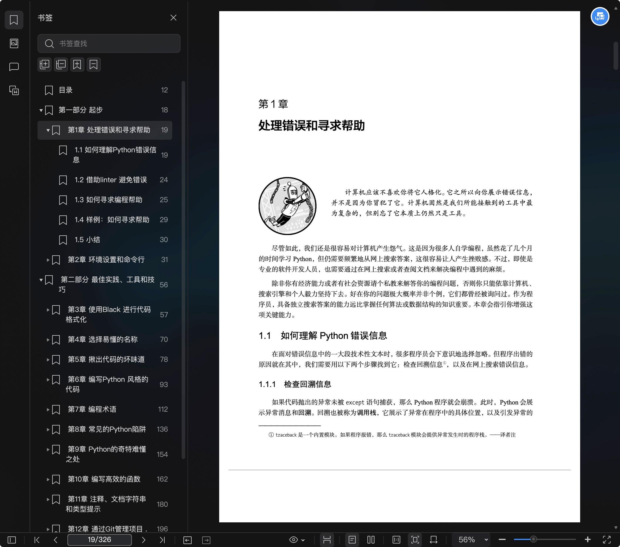Click the blue floating conversion button
620x547 pixels.
pyautogui.click(x=600, y=16)
